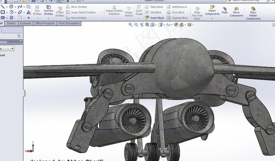Click Explode Block
Viewport: 275px width, 161px height.
click(177, 18)
